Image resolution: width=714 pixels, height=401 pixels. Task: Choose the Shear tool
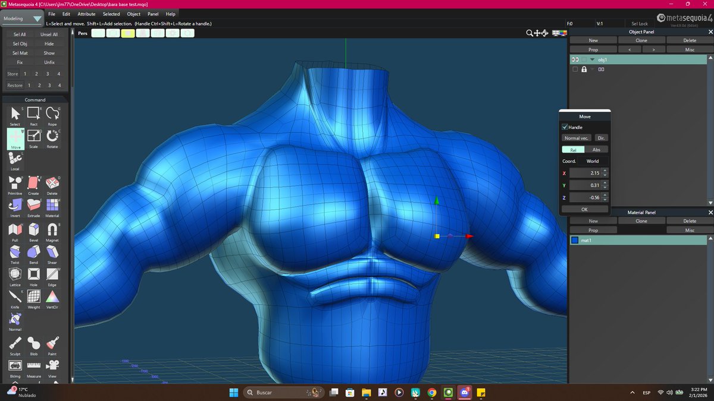52,255
